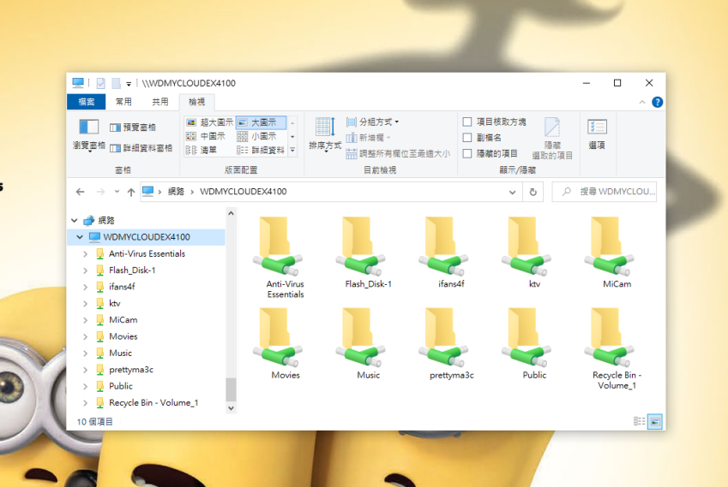Screen dimensions: 728x487
Task: Go up one level with the up arrow
Action: [131, 192]
